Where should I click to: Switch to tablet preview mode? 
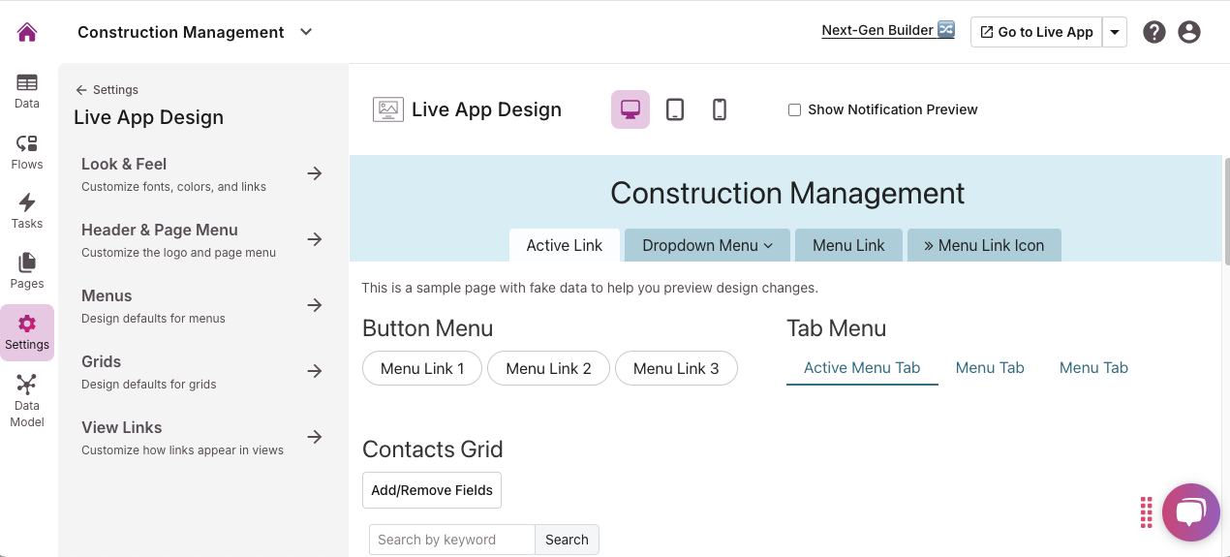tap(675, 109)
